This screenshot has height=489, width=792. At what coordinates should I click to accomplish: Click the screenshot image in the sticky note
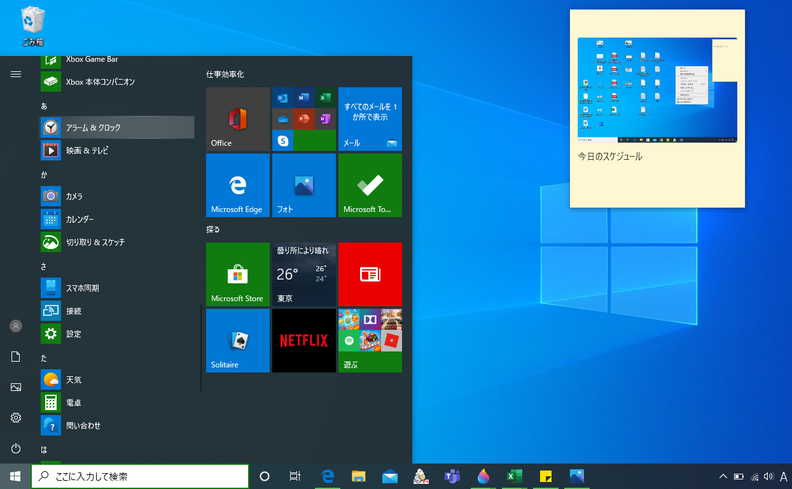tap(657, 90)
